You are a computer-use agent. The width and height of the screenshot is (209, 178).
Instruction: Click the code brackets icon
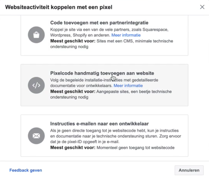tap(36, 85)
